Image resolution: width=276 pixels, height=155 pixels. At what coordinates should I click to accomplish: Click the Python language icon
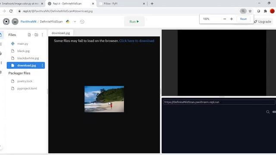point(68,22)
